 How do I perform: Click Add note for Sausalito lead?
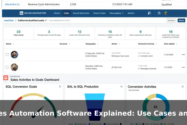click(x=117, y=67)
